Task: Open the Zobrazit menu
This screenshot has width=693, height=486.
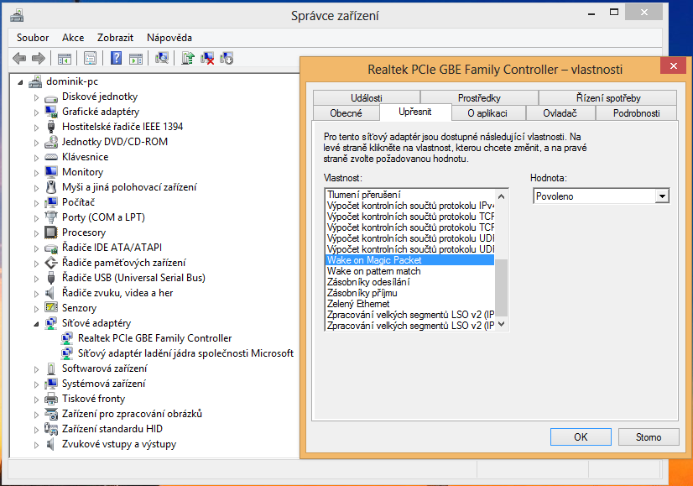Action: click(115, 38)
